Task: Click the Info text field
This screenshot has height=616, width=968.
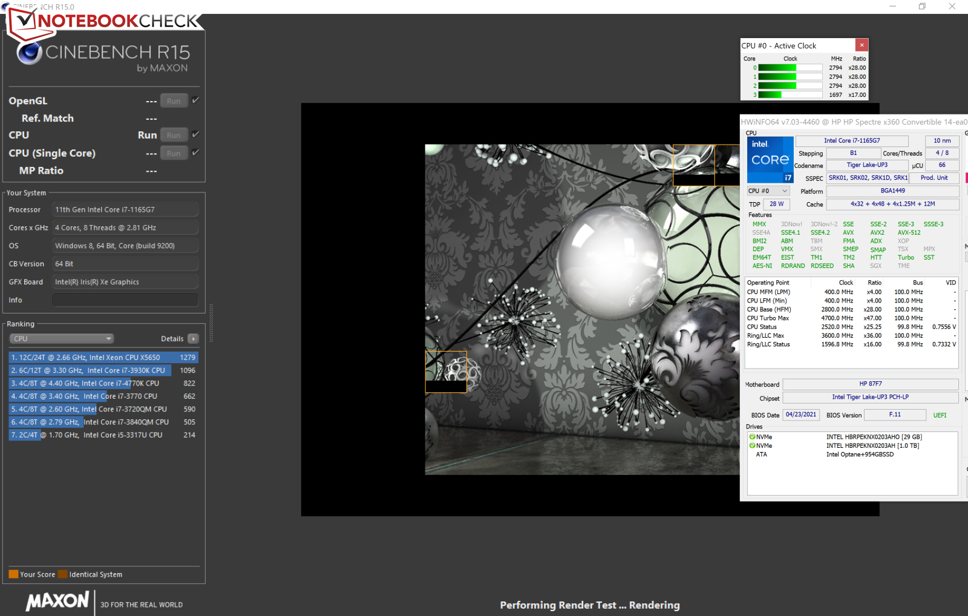Action: coord(125,300)
